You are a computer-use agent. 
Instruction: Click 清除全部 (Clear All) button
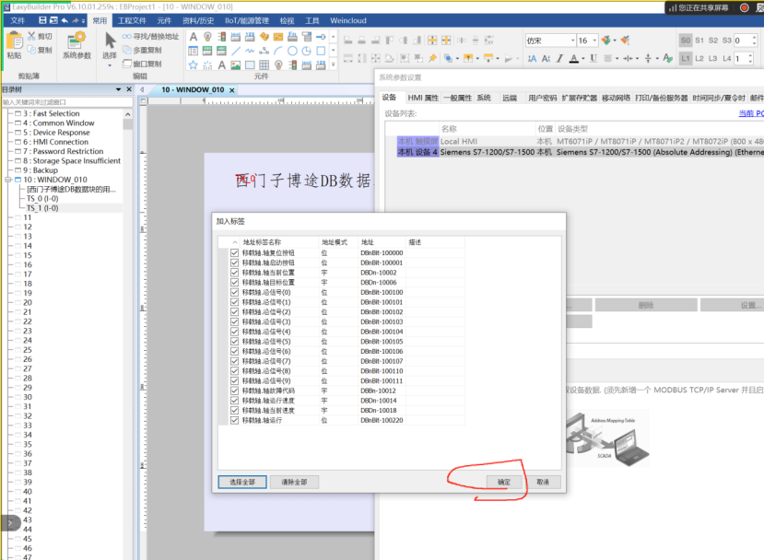tap(294, 482)
